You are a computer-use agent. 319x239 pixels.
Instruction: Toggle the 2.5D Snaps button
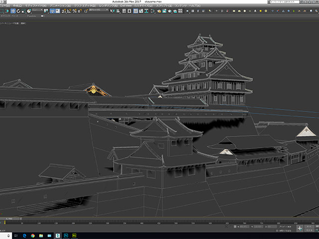tap(63, 11)
